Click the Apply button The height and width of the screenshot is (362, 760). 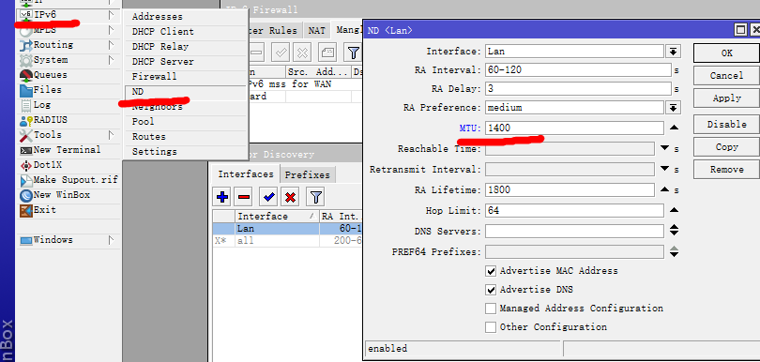click(x=726, y=98)
